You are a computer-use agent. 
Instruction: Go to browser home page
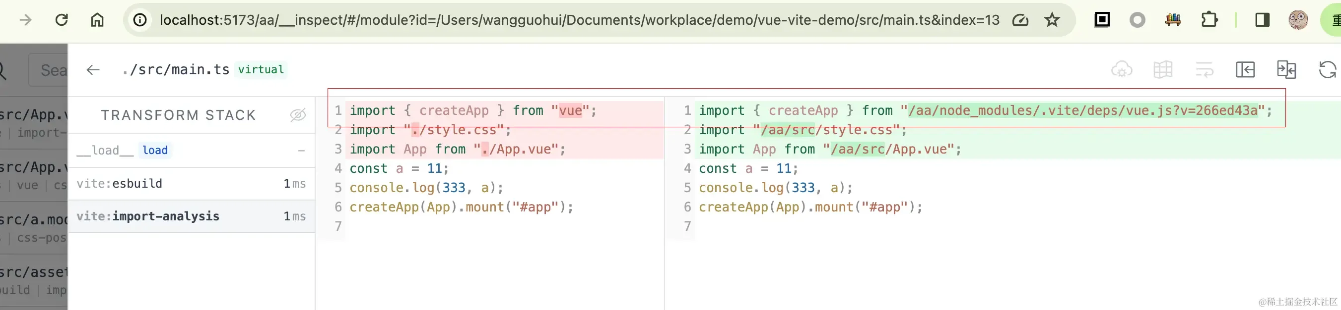(97, 20)
